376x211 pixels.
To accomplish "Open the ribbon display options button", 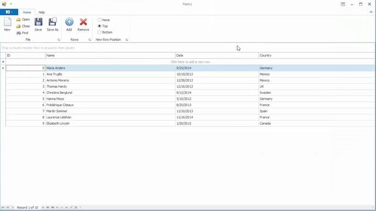I will pos(343,4).
